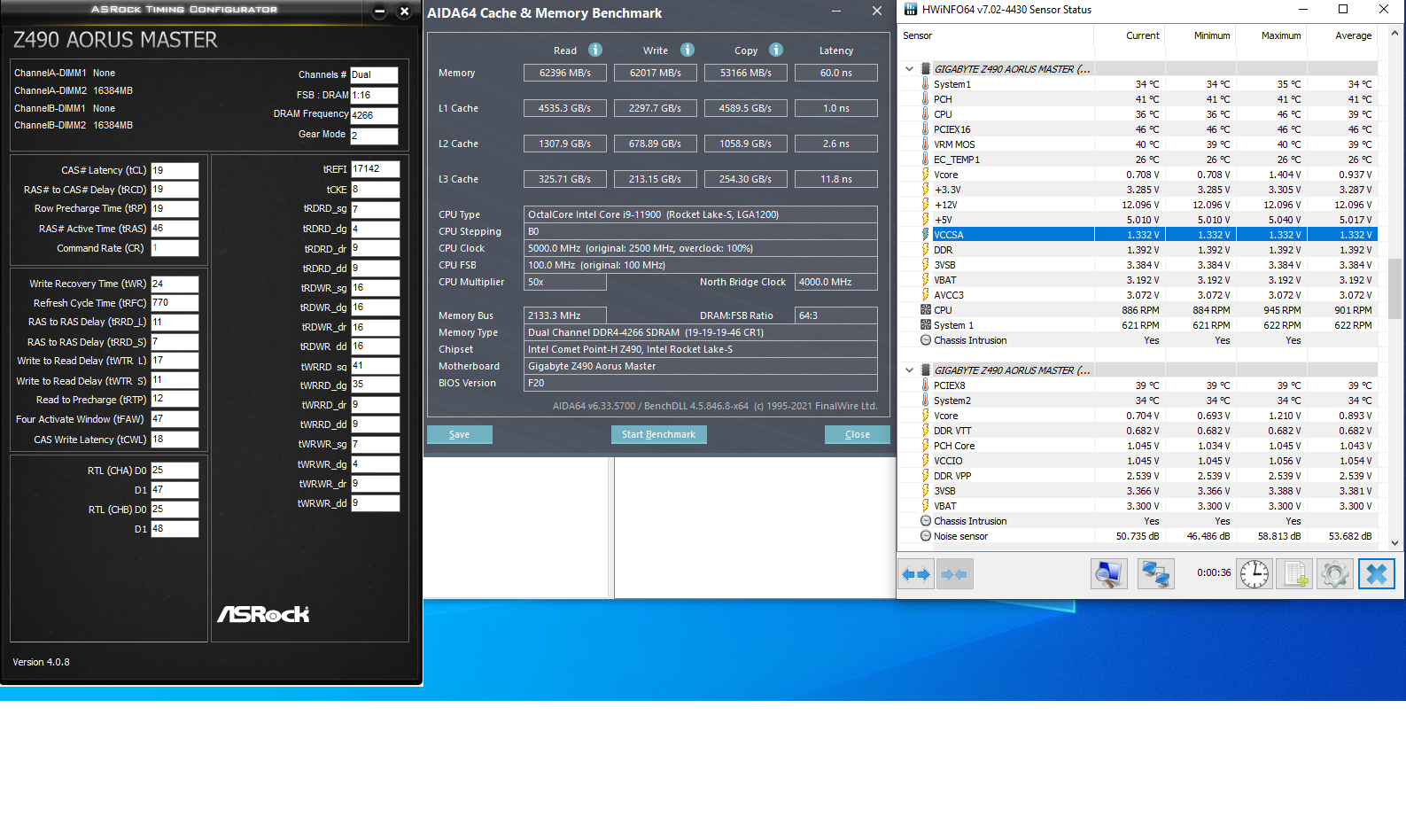Viewport: 1406px width, 817px height.
Task: Click HWiNFO scrollbar up arrow
Action: tap(1395, 34)
